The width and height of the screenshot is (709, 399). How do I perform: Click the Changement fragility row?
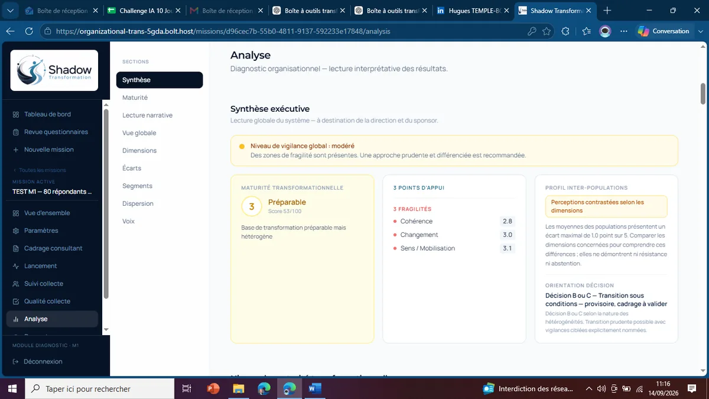pyautogui.click(x=454, y=235)
